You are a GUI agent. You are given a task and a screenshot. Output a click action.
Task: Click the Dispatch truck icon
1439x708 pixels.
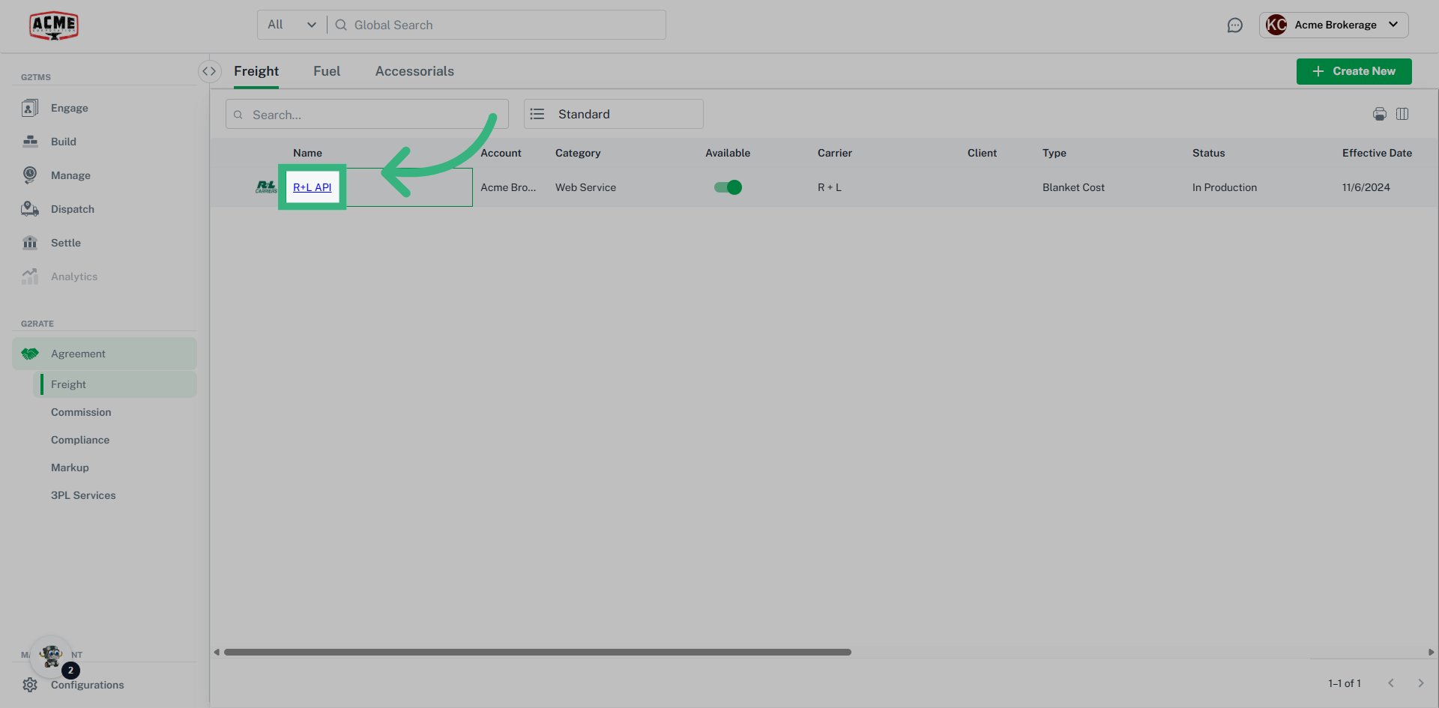coord(30,208)
